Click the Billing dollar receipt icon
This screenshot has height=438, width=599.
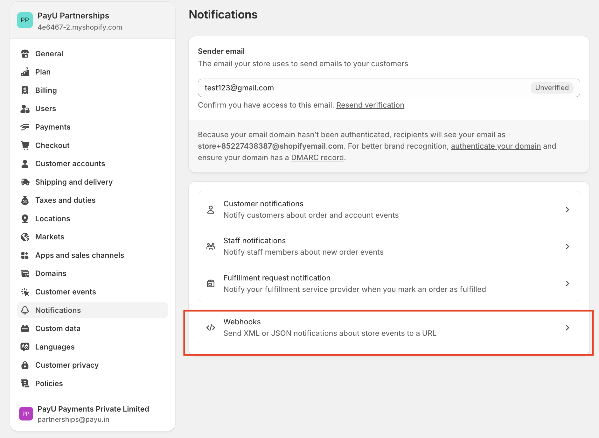point(25,90)
